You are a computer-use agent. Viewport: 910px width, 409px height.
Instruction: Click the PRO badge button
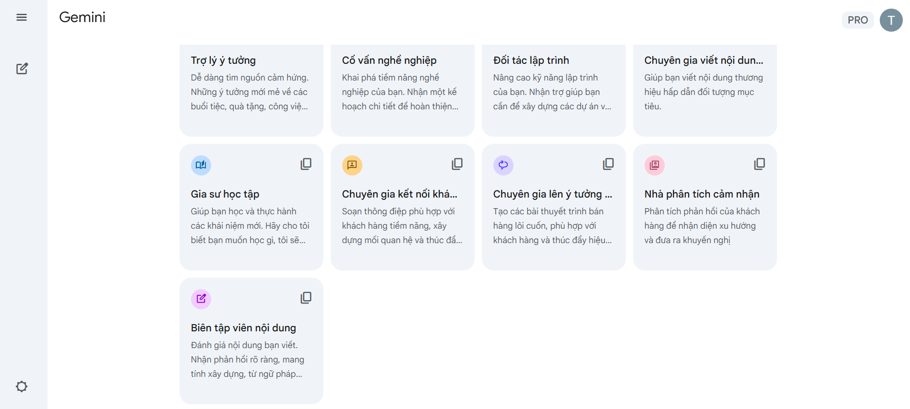click(x=857, y=20)
